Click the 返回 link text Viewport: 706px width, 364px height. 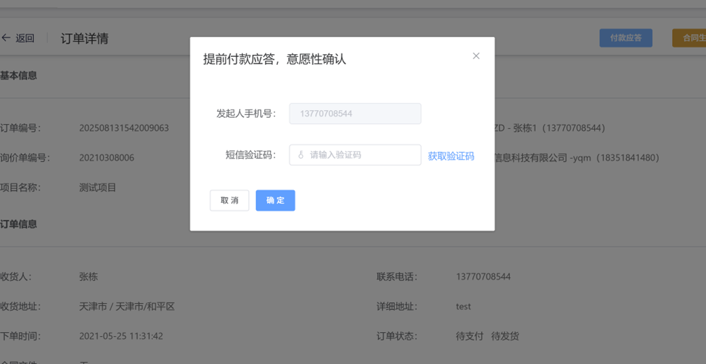click(25, 39)
